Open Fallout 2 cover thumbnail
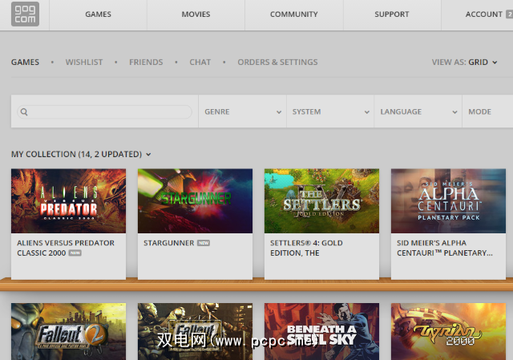The height and width of the screenshot is (360, 513). [68, 331]
